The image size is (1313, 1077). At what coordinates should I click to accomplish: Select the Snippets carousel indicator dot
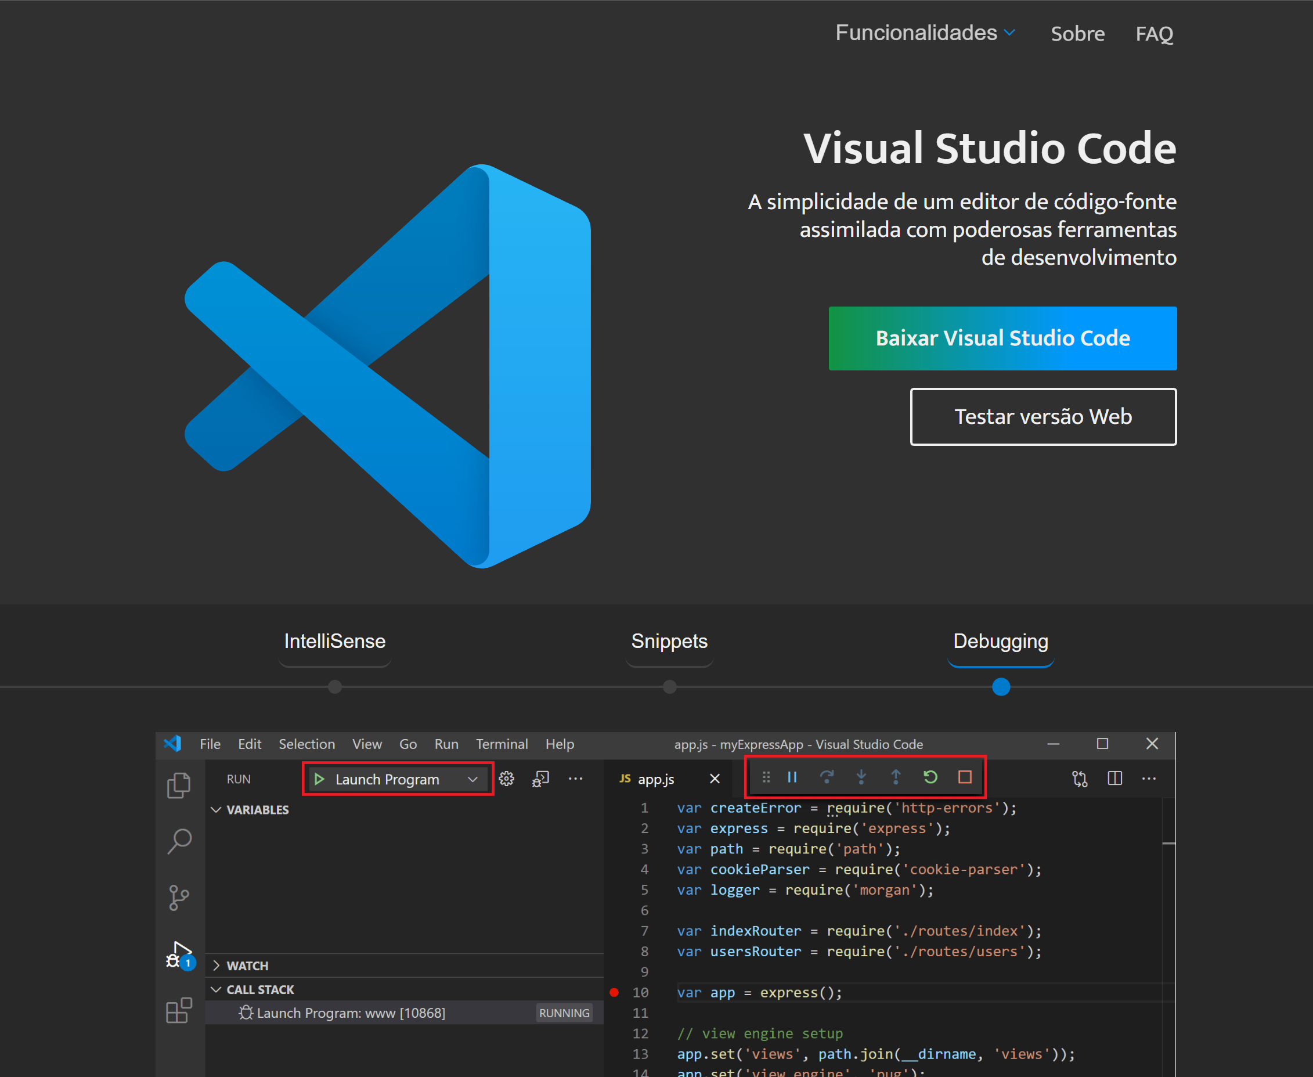pyautogui.click(x=669, y=687)
